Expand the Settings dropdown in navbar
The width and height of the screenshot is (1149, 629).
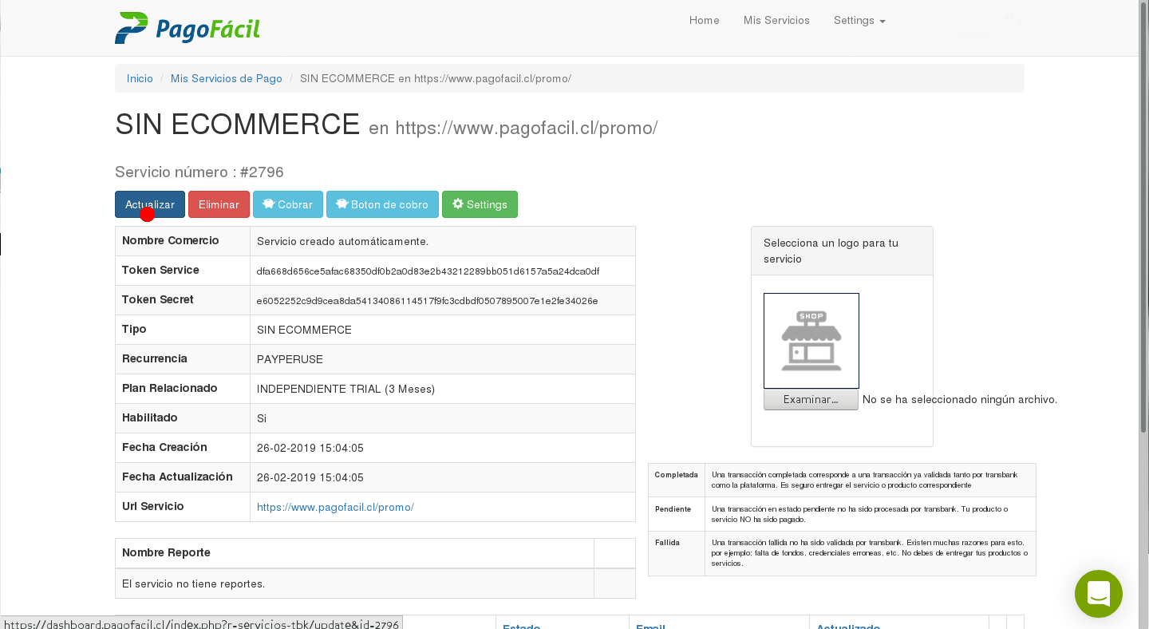[859, 21]
